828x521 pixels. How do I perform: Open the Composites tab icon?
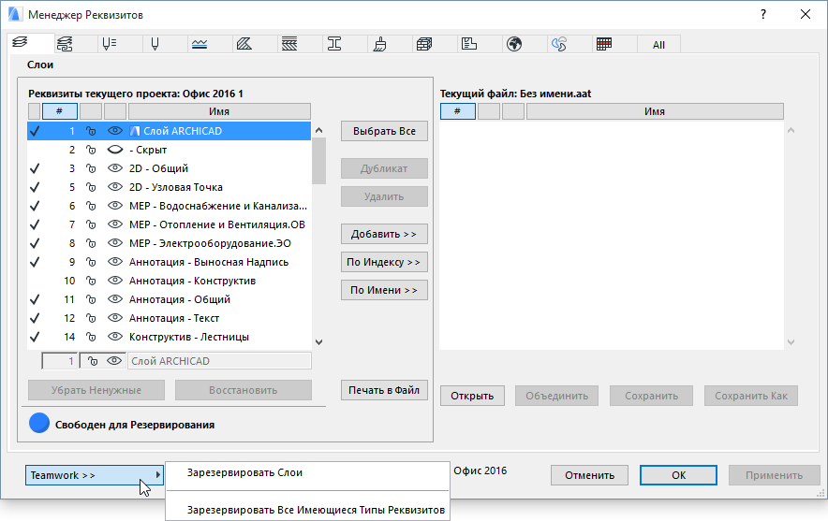pyautogui.click(x=289, y=44)
